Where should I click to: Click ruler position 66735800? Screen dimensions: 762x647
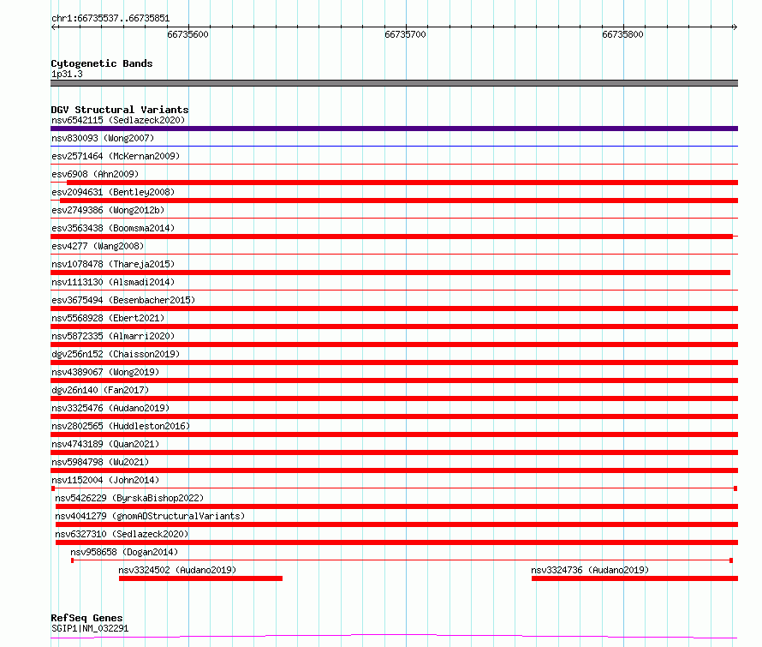[x=622, y=34]
